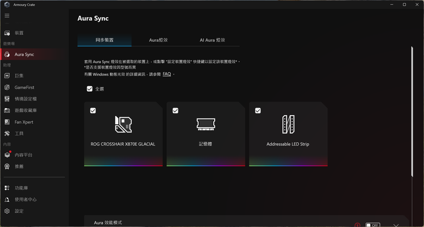Maximize the Armoury Crate window
The image size is (424, 227).
pyautogui.click(x=404, y=4)
